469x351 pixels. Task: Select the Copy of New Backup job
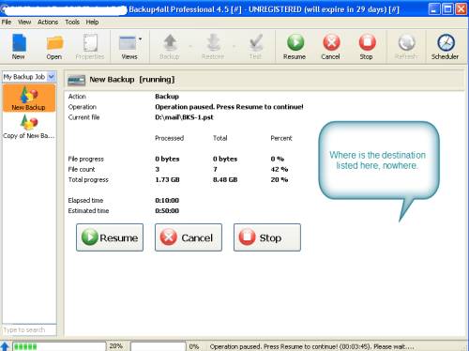tap(29, 127)
